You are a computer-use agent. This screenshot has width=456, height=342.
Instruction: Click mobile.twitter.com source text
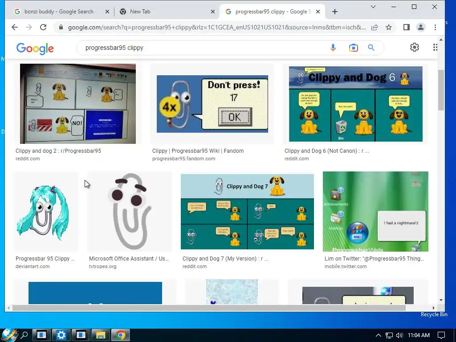pyautogui.click(x=346, y=266)
